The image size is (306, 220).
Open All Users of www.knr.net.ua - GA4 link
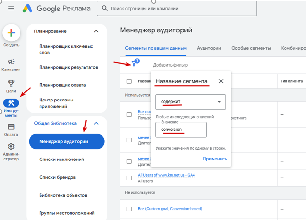[166, 175]
